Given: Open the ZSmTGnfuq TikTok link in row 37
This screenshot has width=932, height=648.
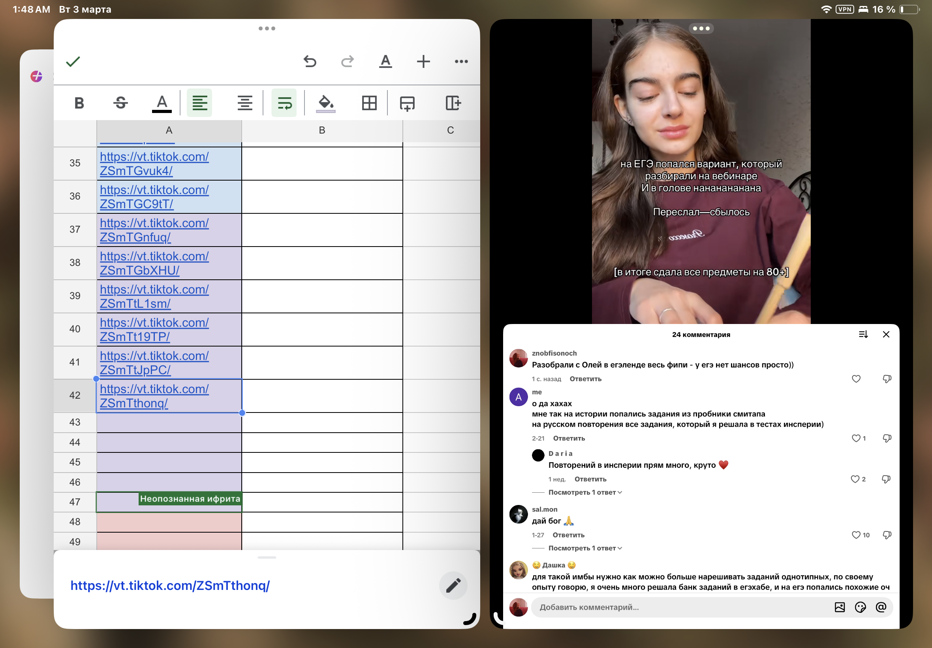Looking at the screenshot, I should click(154, 230).
